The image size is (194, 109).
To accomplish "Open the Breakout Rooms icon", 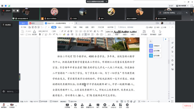I will click(114, 106).
